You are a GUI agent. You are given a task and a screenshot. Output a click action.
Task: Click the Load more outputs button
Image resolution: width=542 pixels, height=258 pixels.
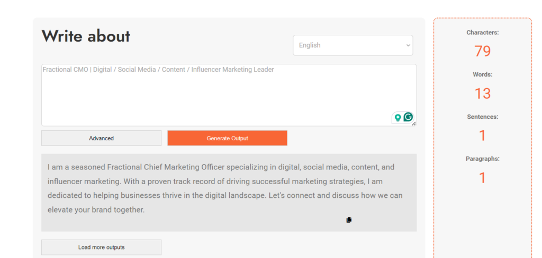tap(101, 247)
